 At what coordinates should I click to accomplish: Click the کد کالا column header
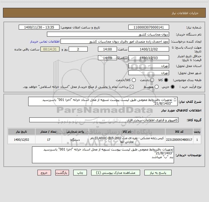pyautogui.click(x=179, y=132)
